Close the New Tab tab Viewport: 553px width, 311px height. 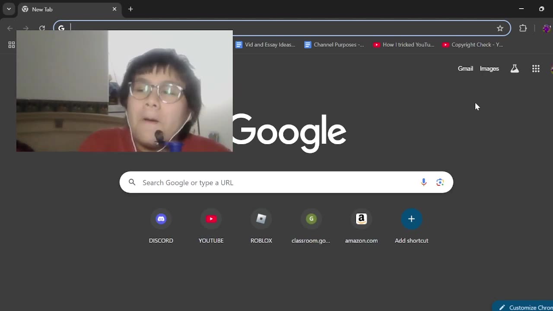(114, 9)
